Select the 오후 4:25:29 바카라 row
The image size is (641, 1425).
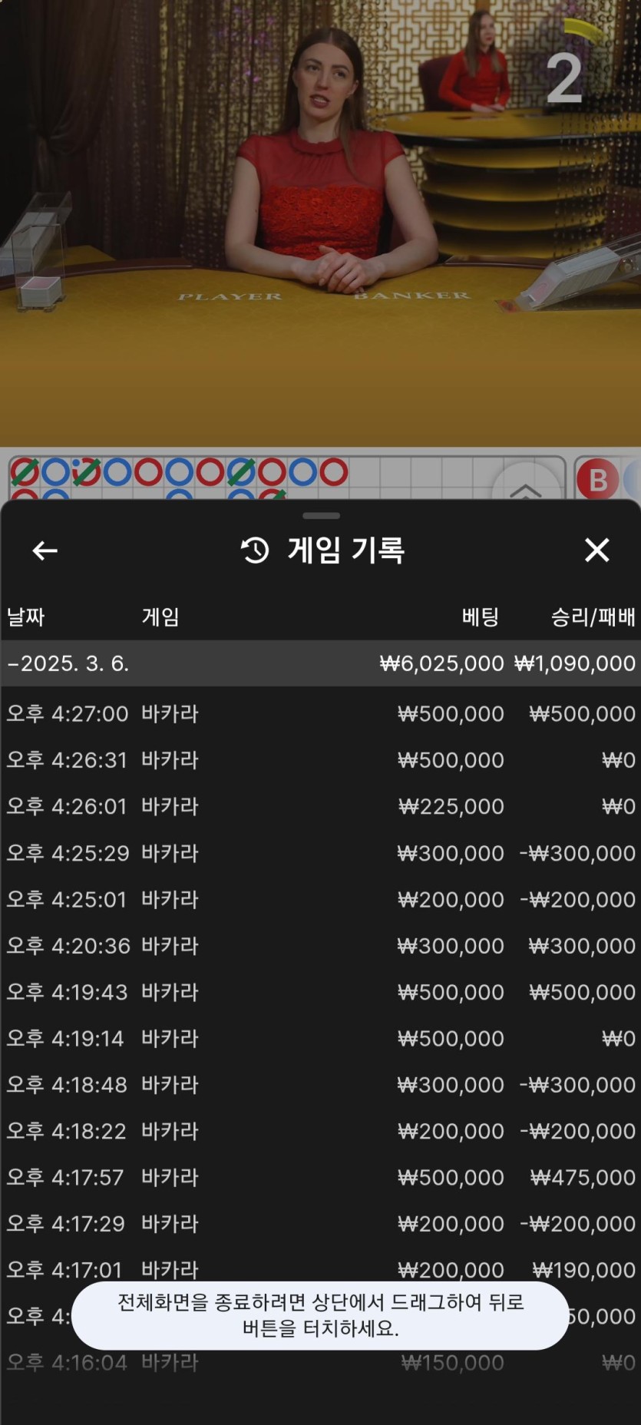pos(320,853)
